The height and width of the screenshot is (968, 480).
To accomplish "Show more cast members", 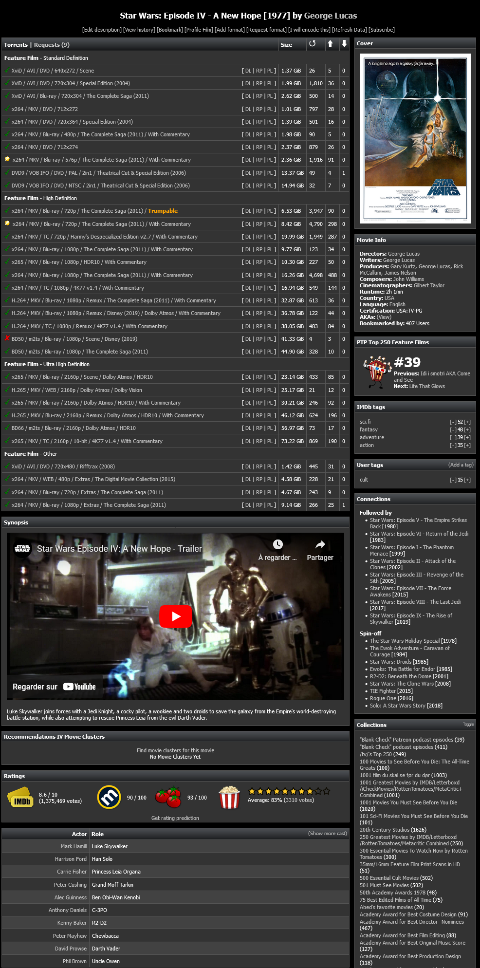I will point(327,834).
